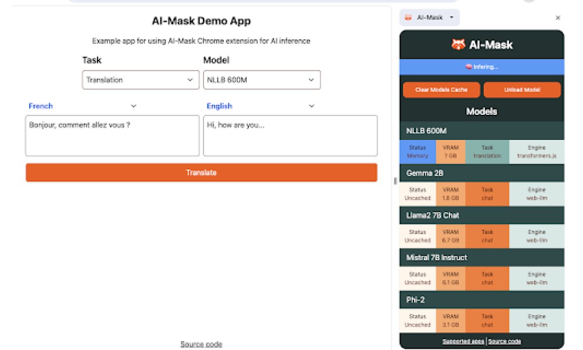Click the Infering status bar
The image size is (583, 350).
pyautogui.click(x=482, y=67)
